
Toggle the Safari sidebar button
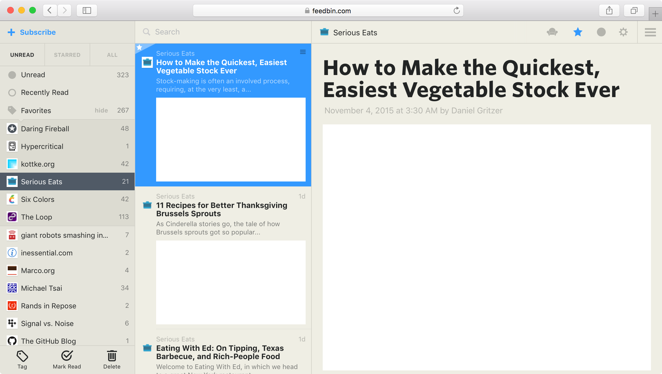click(x=87, y=10)
